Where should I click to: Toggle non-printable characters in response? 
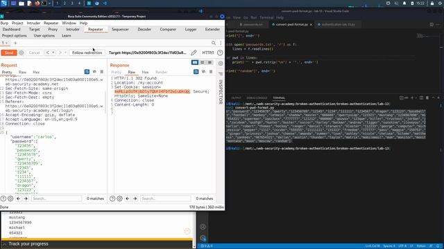click(x=203, y=72)
